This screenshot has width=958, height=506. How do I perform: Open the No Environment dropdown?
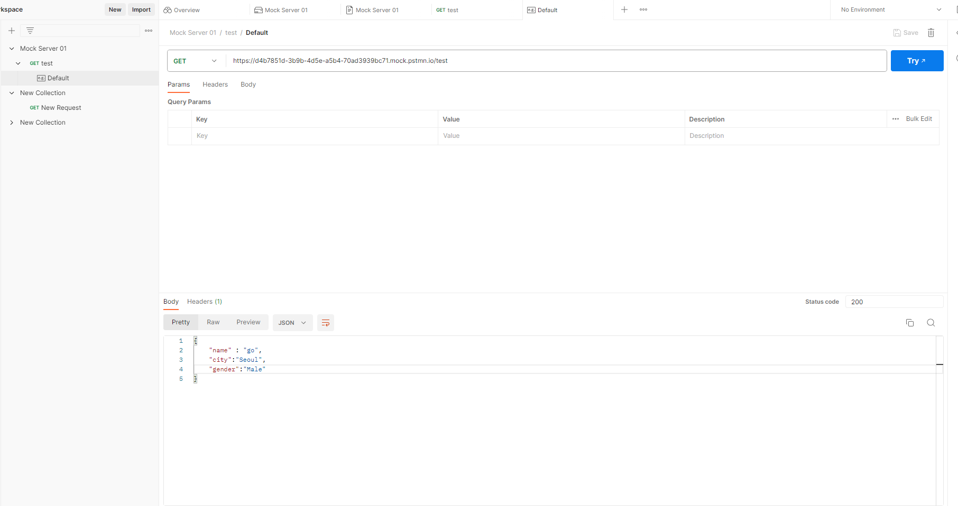point(891,10)
